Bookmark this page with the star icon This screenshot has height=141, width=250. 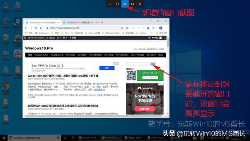tap(127, 28)
